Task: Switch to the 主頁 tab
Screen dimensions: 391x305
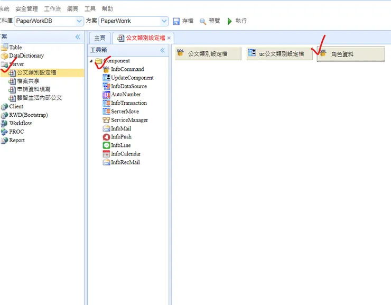Action: point(100,38)
